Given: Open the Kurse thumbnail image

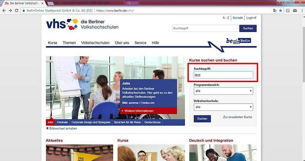Looking at the screenshot, I should click(x=151, y=153).
